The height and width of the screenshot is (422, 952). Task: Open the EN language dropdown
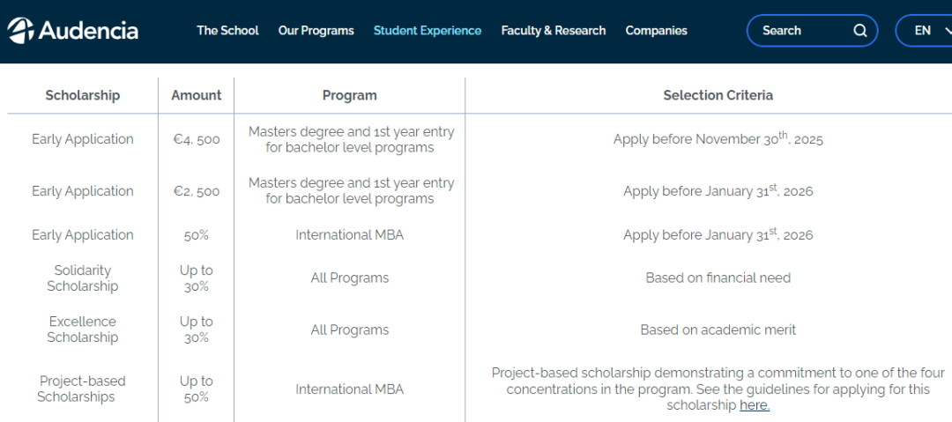tap(926, 31)
